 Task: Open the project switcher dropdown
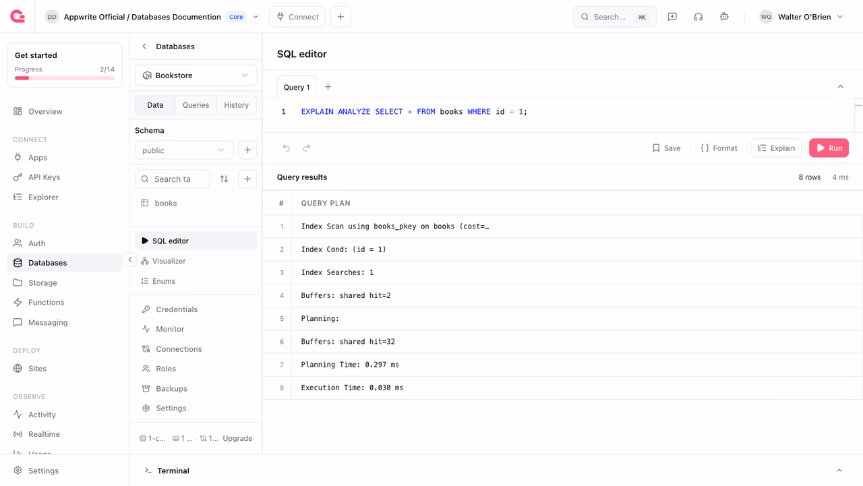tap(256, 17)
